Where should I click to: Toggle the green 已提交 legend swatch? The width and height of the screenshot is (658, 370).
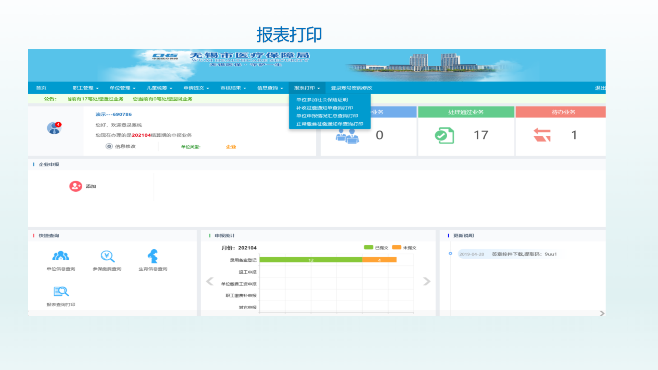coord(368,247)
